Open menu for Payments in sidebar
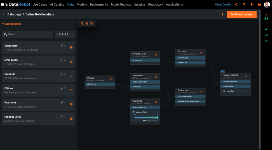The width and height of the screenshot is (272, 150). (71, 104)
